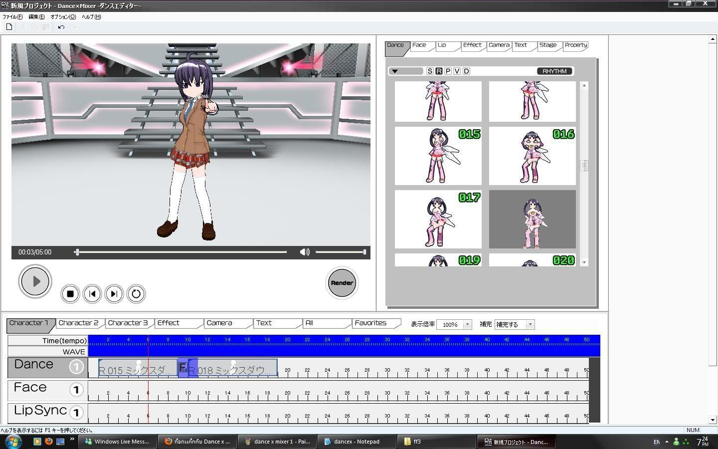Select dance motion thumbnail 017
The height and width of the screenshot is (449, 718).
[x=438, y=219]
